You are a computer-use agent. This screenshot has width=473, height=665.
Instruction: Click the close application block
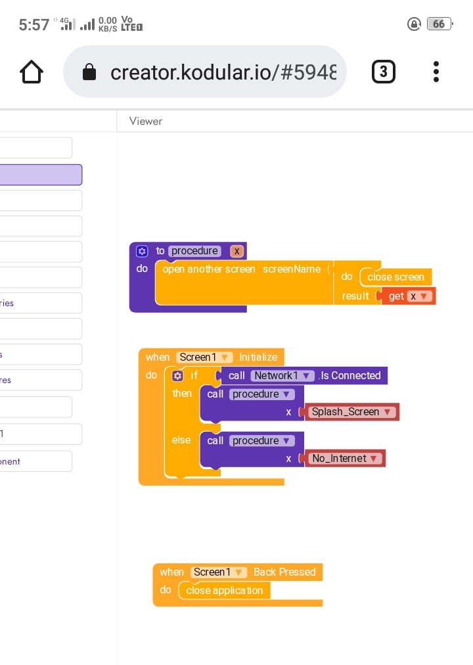pyautogui.click(x=224, y=591)
